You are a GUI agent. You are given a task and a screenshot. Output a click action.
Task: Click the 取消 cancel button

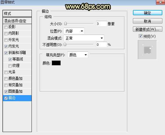point(147,21)
